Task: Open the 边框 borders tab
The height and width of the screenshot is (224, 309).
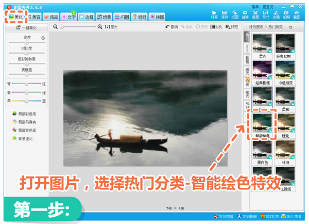Action: click(86, 17)
